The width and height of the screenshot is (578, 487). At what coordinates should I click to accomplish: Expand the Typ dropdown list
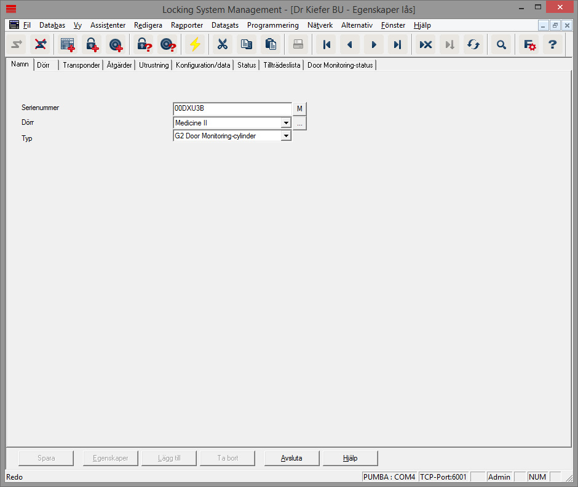click(285, 136)
